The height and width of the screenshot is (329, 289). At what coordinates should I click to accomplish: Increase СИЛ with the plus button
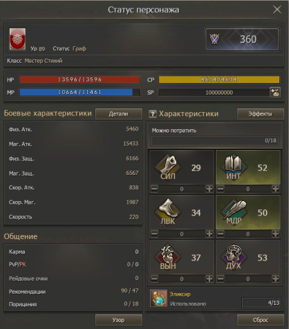209,189
